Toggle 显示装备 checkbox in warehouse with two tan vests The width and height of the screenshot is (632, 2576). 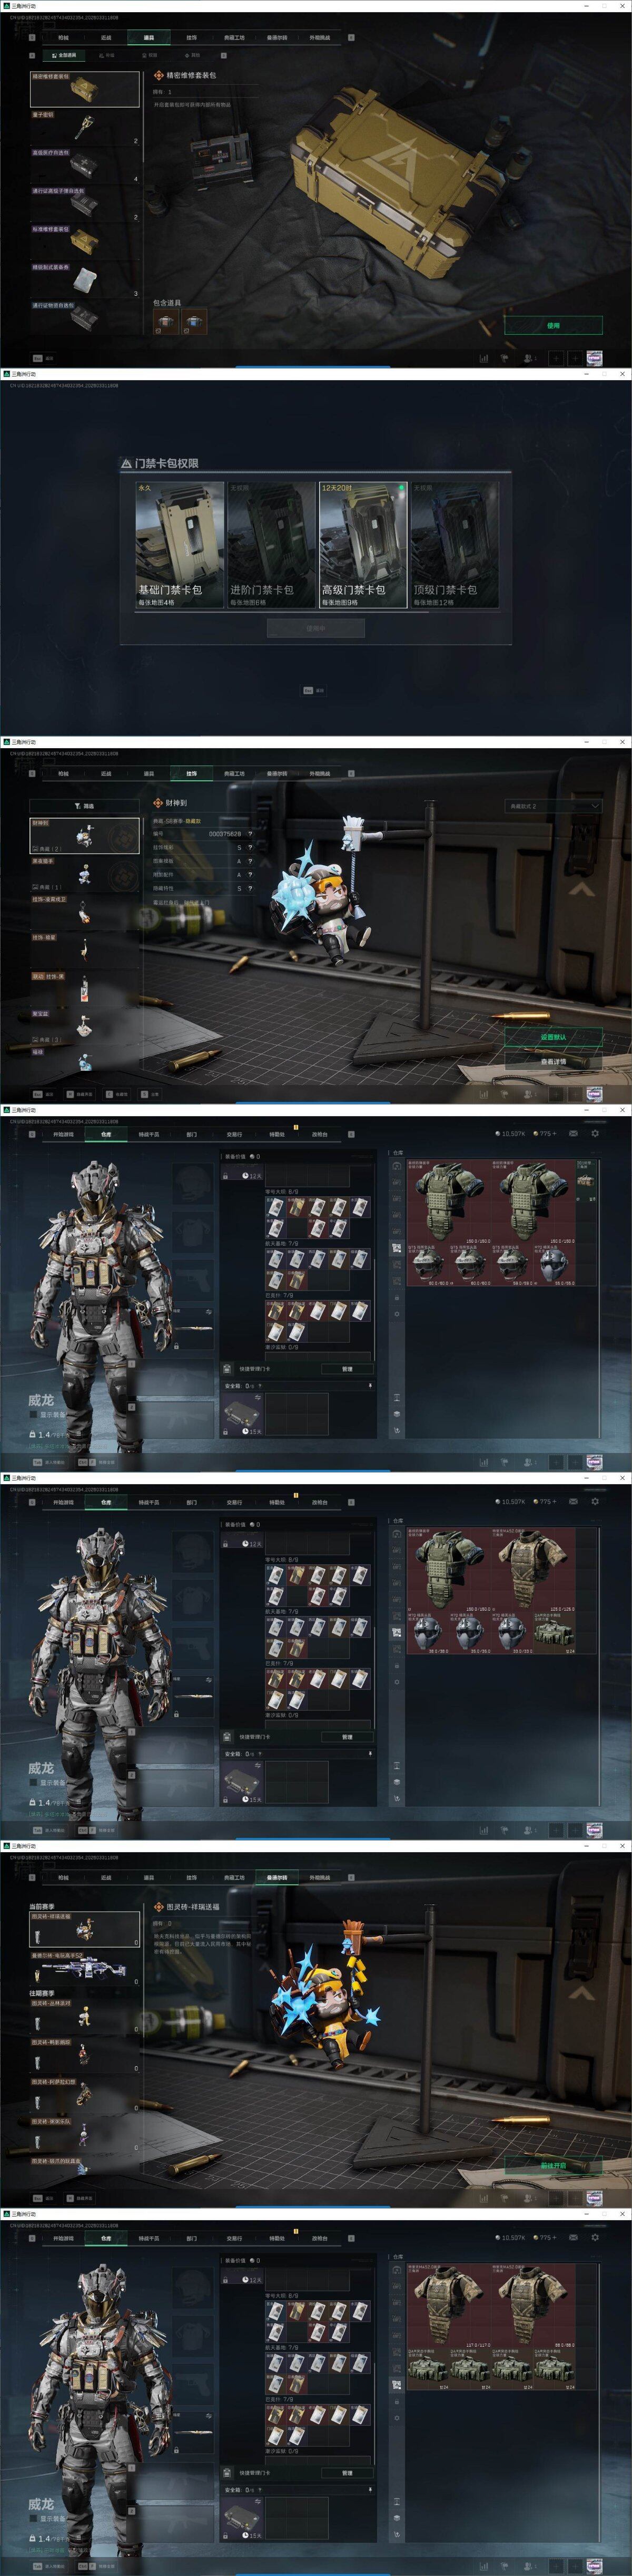coord(33,2519)
